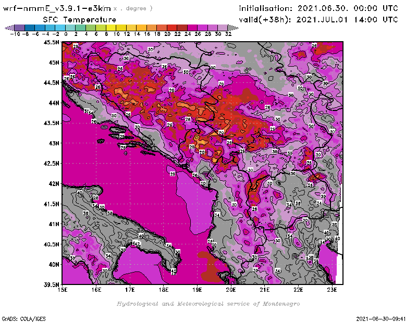Click the magenta legend swatch between 24 and 26

(x=192, y=28)
